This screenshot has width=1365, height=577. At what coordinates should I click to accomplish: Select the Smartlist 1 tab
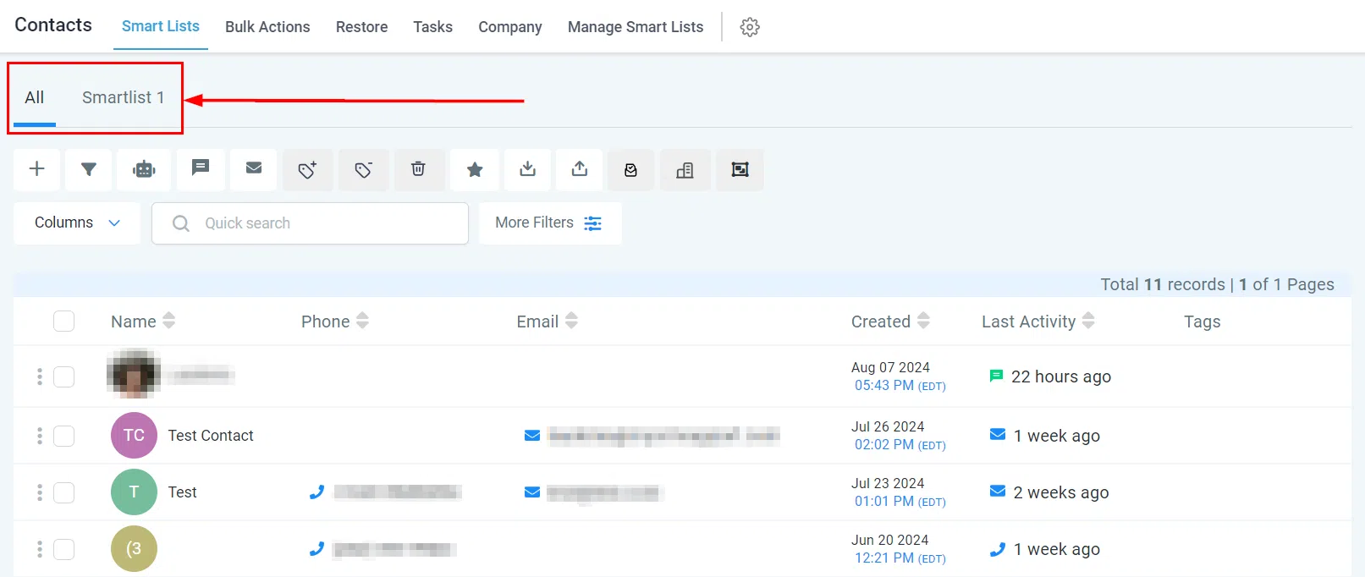pyautogui.click(x=124, y=97)
